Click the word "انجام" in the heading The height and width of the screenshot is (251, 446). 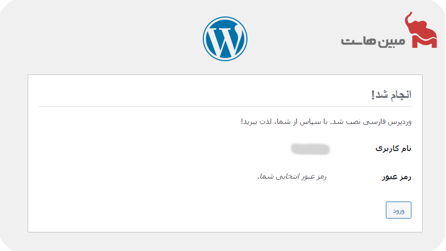tap(399, 95)
